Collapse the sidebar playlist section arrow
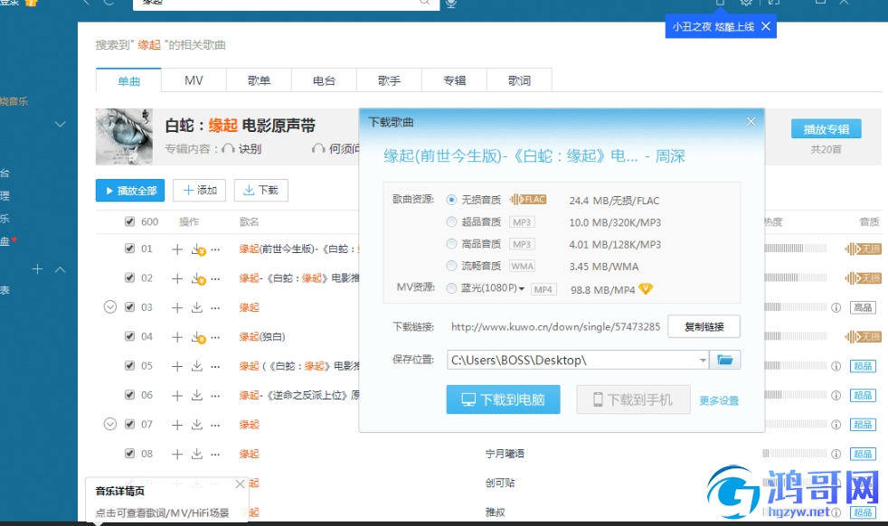This screenshot has height=526, width=888. pyautogui.click(x=60, y=269)
